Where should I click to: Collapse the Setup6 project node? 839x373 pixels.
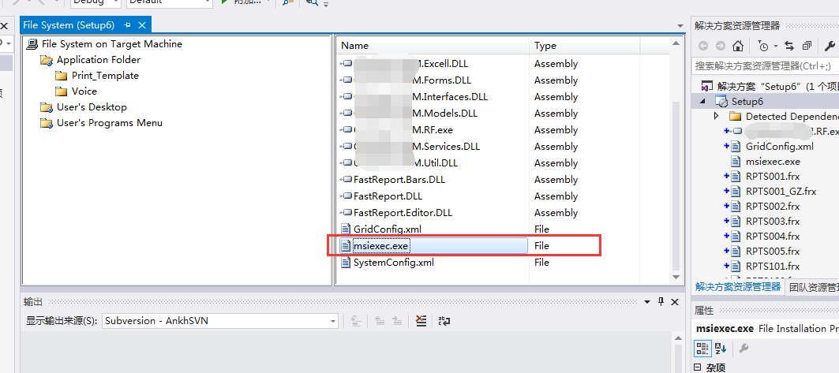[702, 101]
